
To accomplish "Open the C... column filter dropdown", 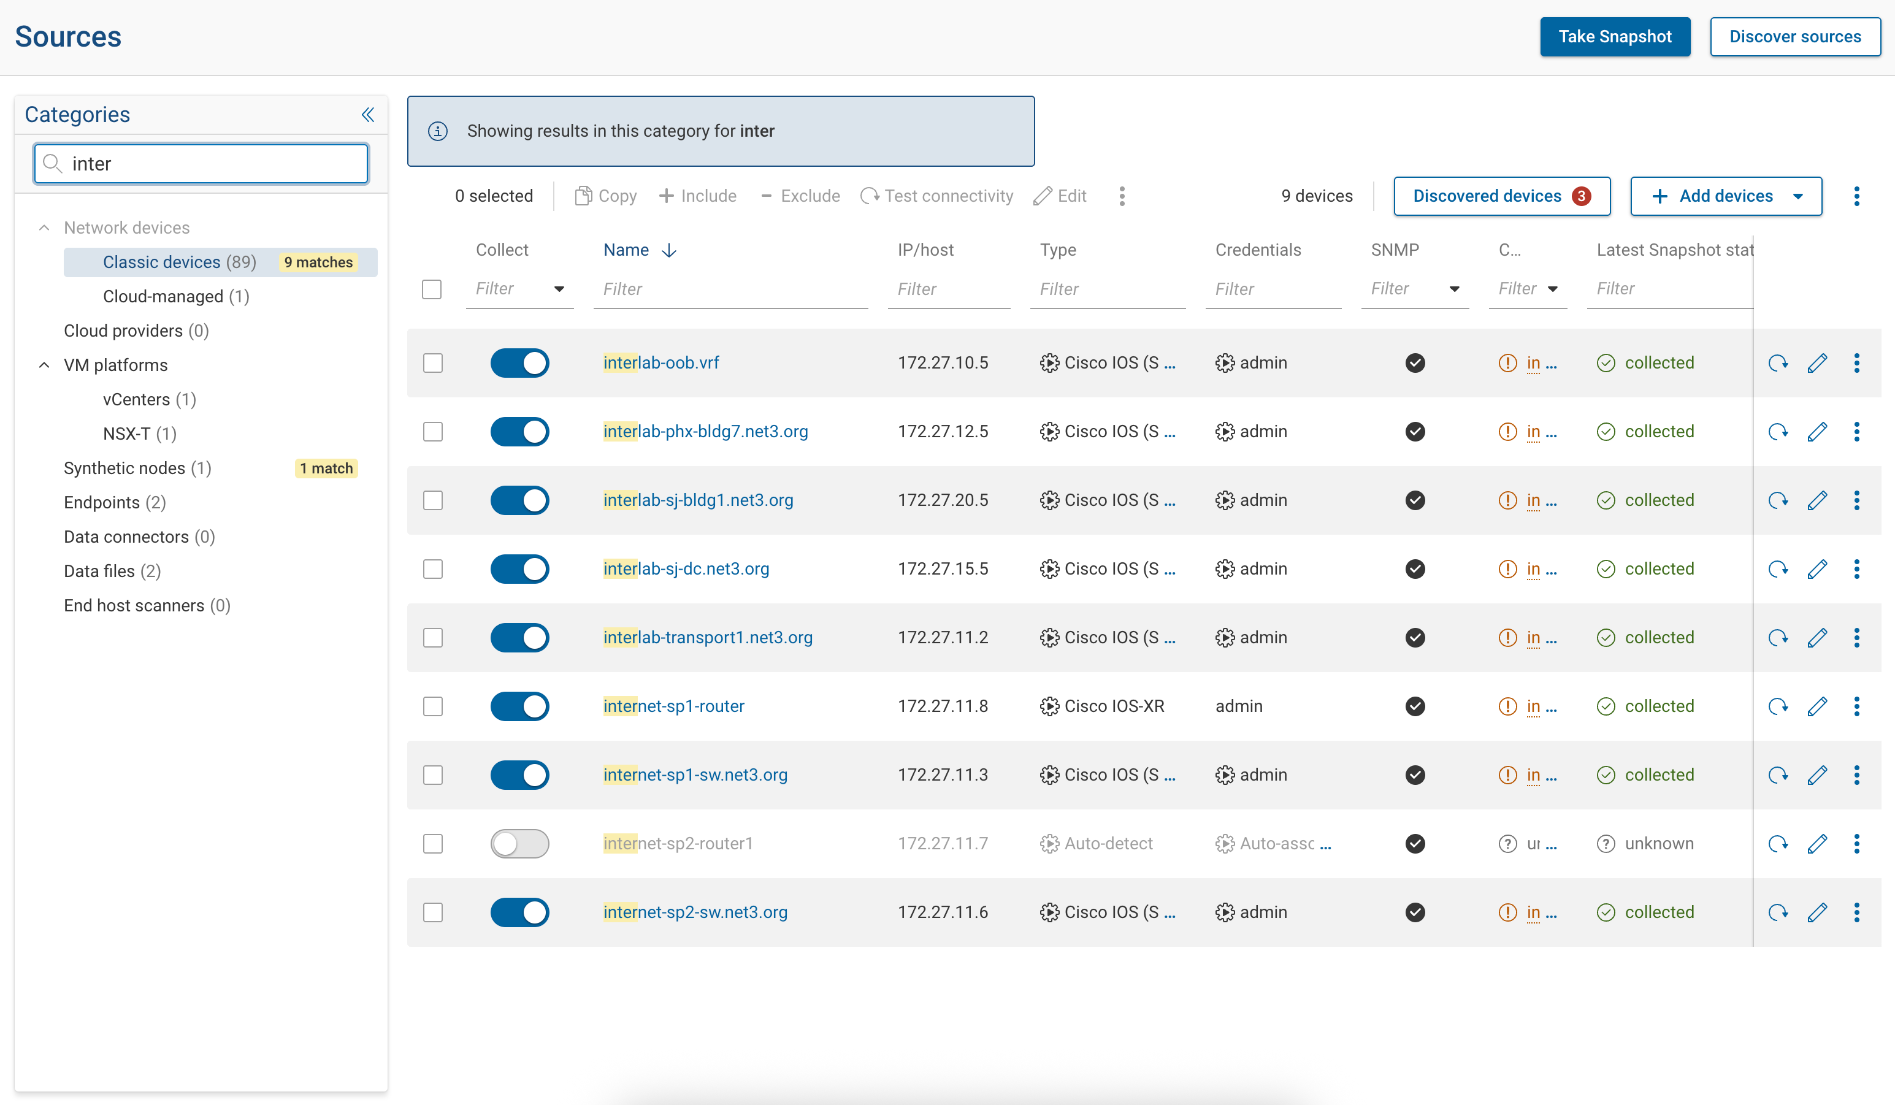I will click(x=1552, y=289).
